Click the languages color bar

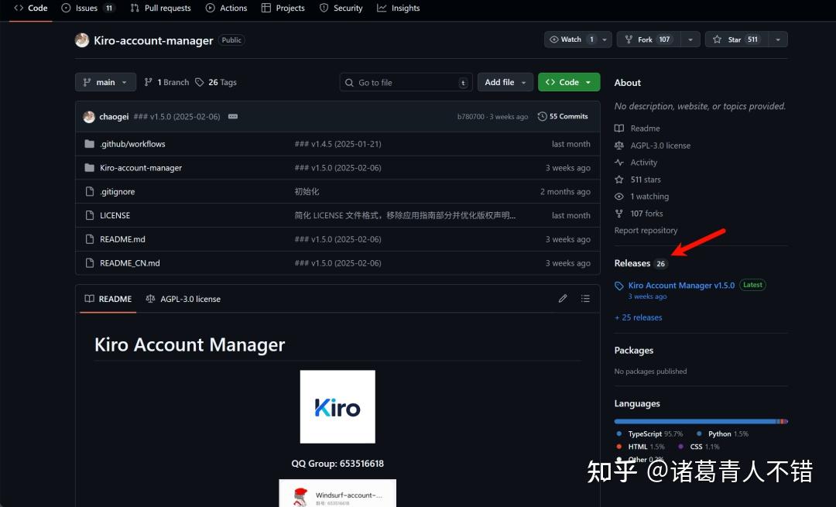coord(701,421)
